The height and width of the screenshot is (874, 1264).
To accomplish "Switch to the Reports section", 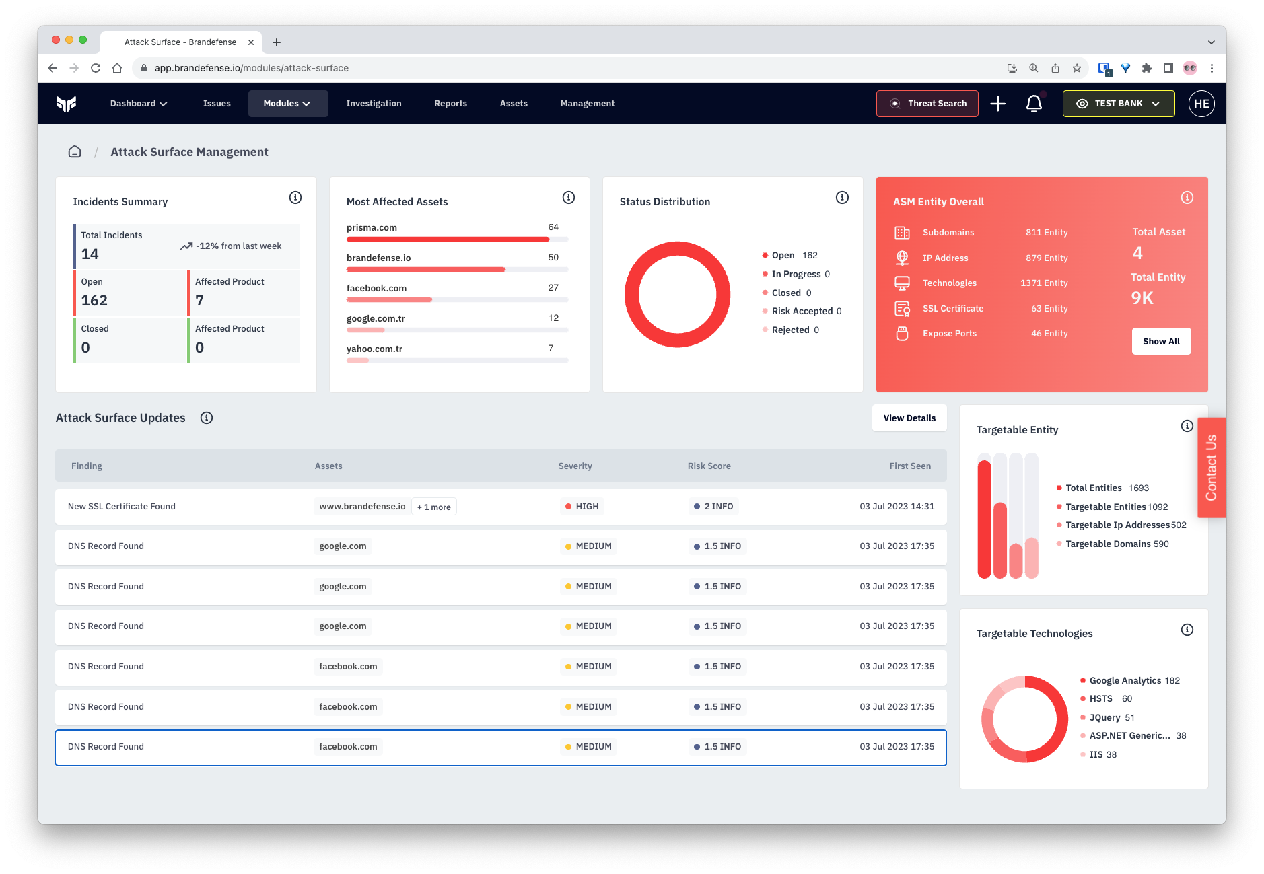I will 450,103.
